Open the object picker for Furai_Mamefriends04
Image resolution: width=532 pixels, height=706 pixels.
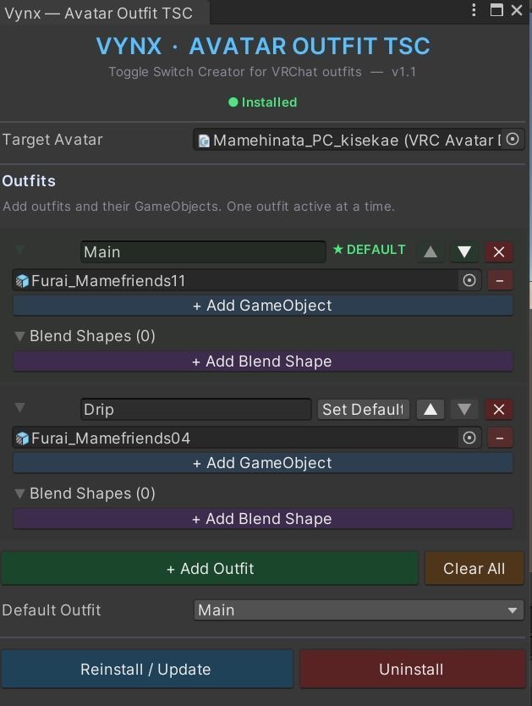[x=469, y=438]
